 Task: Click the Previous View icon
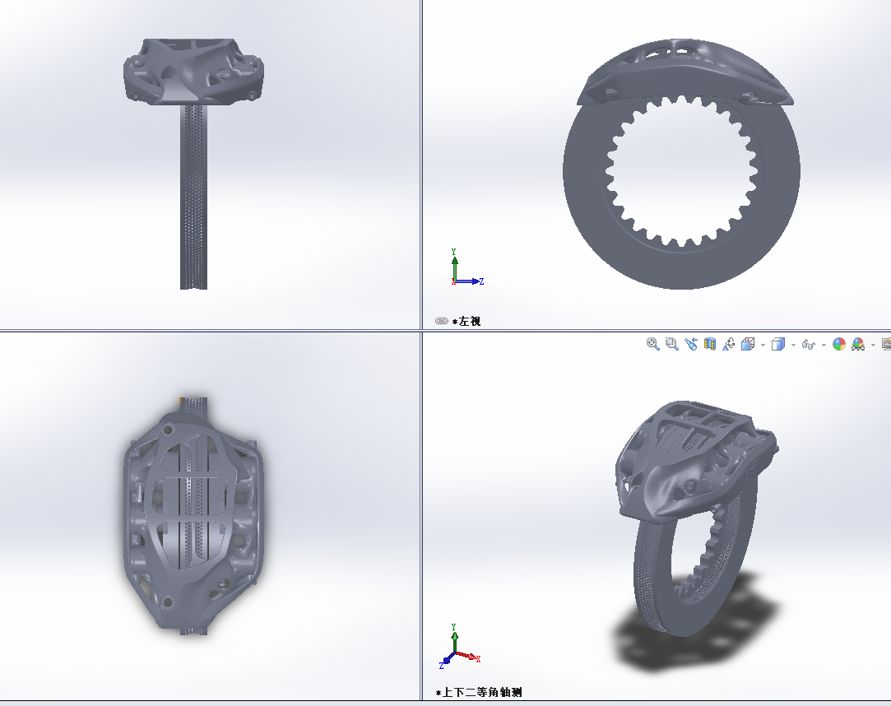click(x=691, y=344)
